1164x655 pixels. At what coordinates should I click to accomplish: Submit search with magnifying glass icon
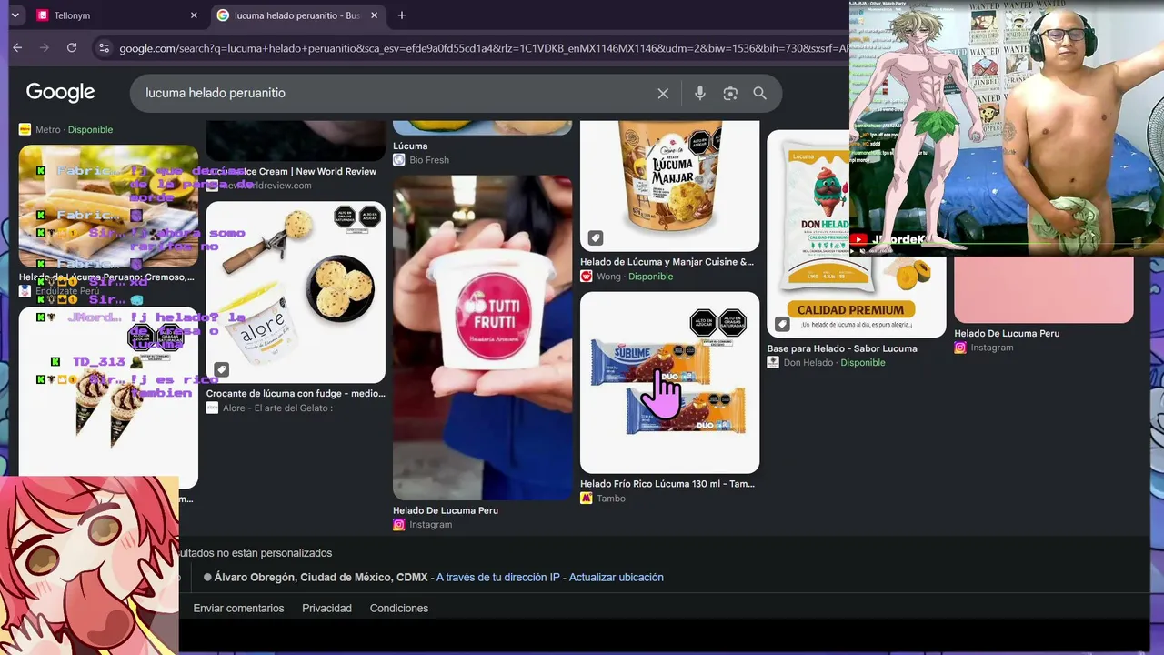[760, 94]
